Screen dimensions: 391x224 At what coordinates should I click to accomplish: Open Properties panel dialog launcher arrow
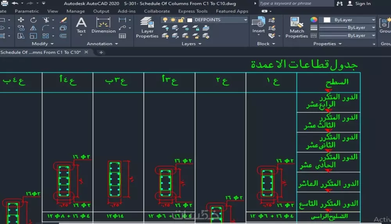374,44
